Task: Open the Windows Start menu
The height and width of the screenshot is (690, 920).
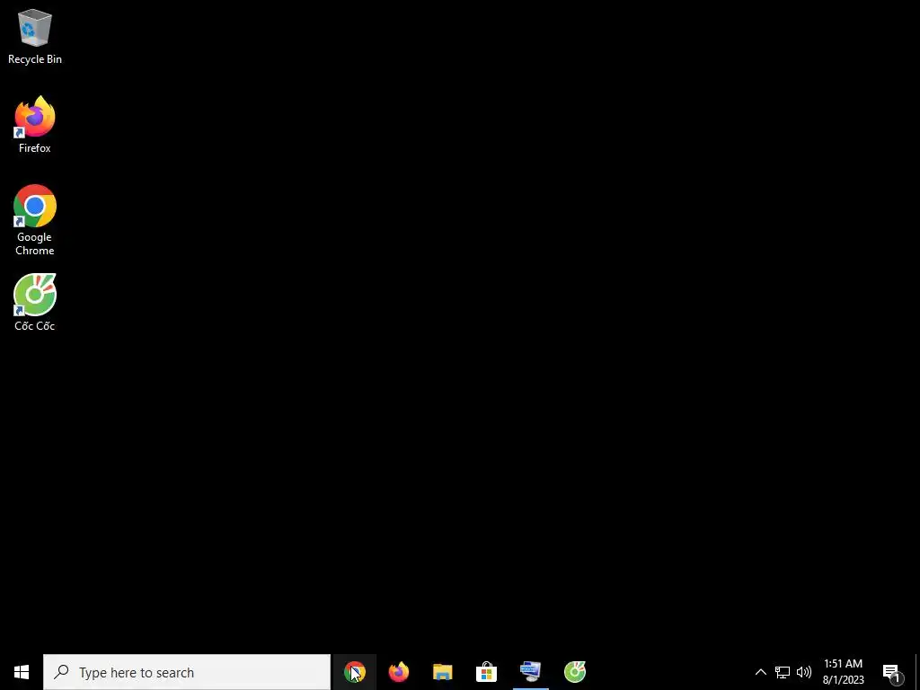Action: coord(22,672)
